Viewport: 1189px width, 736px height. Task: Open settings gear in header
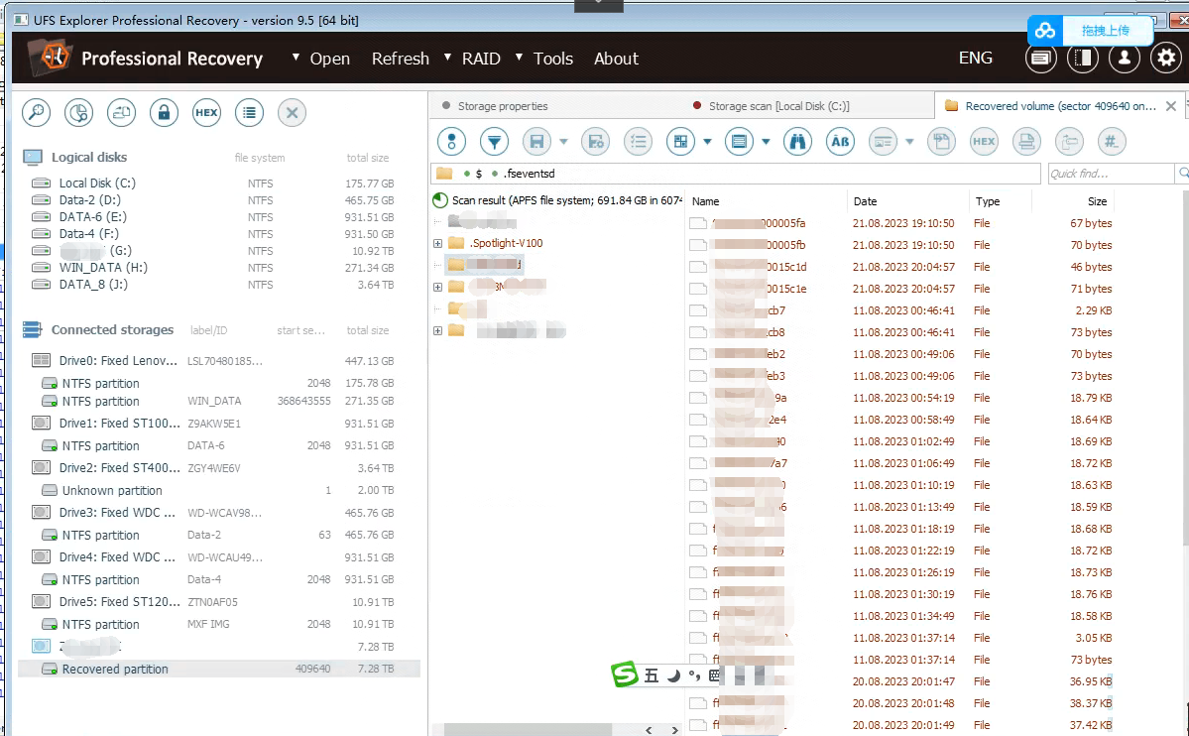(x=1166, y=58)
